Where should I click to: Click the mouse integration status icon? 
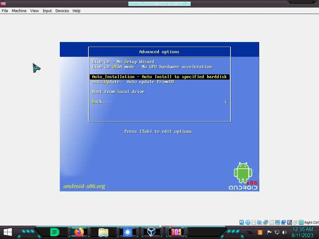click(x=295, y=222)
